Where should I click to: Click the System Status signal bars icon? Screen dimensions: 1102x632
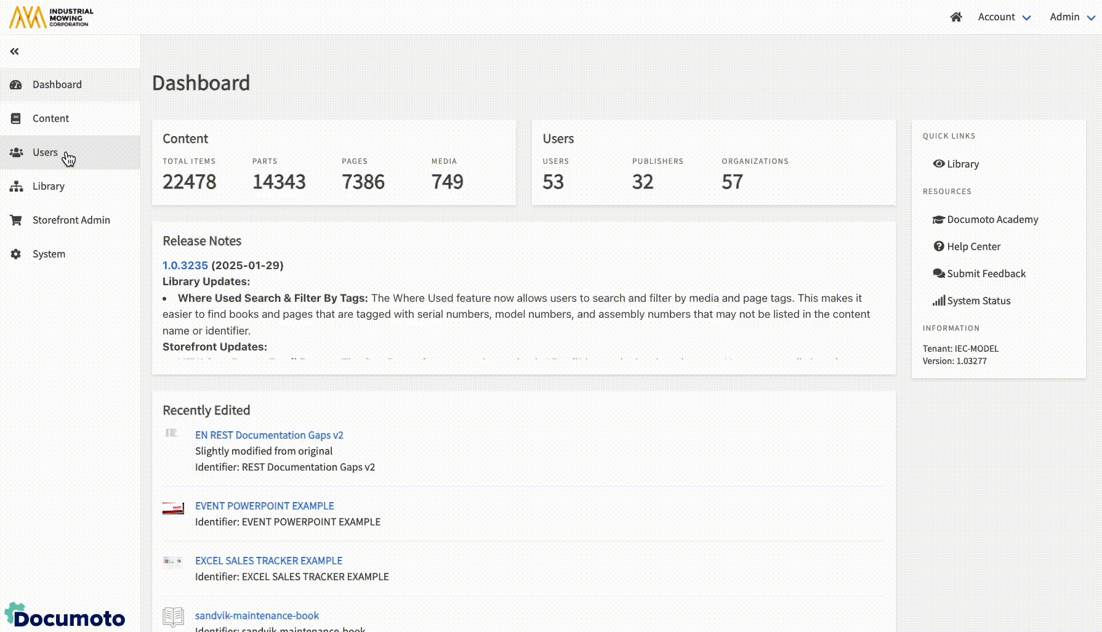click(938, 301)
